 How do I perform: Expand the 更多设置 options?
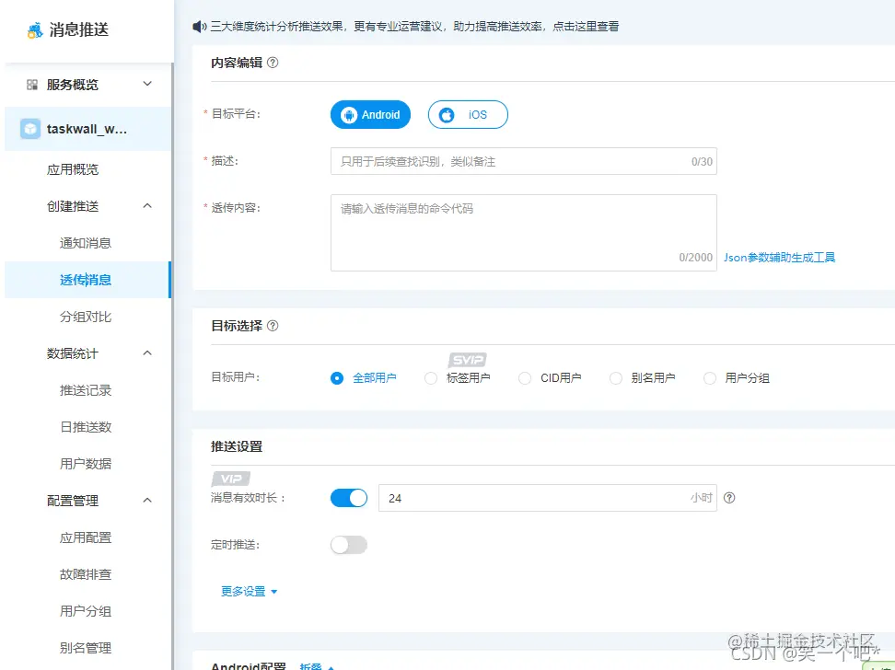[243, 592]
